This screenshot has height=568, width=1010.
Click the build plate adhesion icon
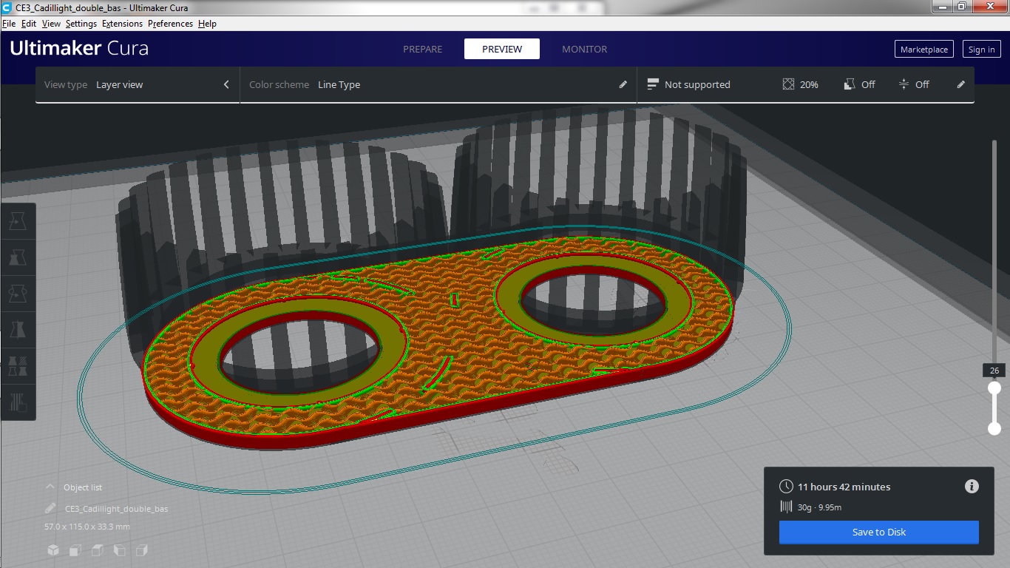904,84
